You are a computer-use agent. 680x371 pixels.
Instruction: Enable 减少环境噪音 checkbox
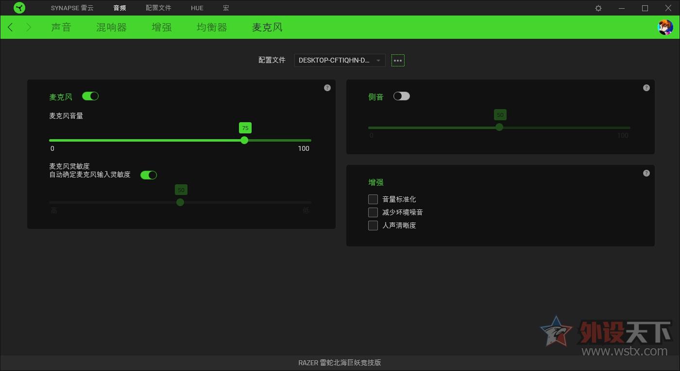(373, 212)
